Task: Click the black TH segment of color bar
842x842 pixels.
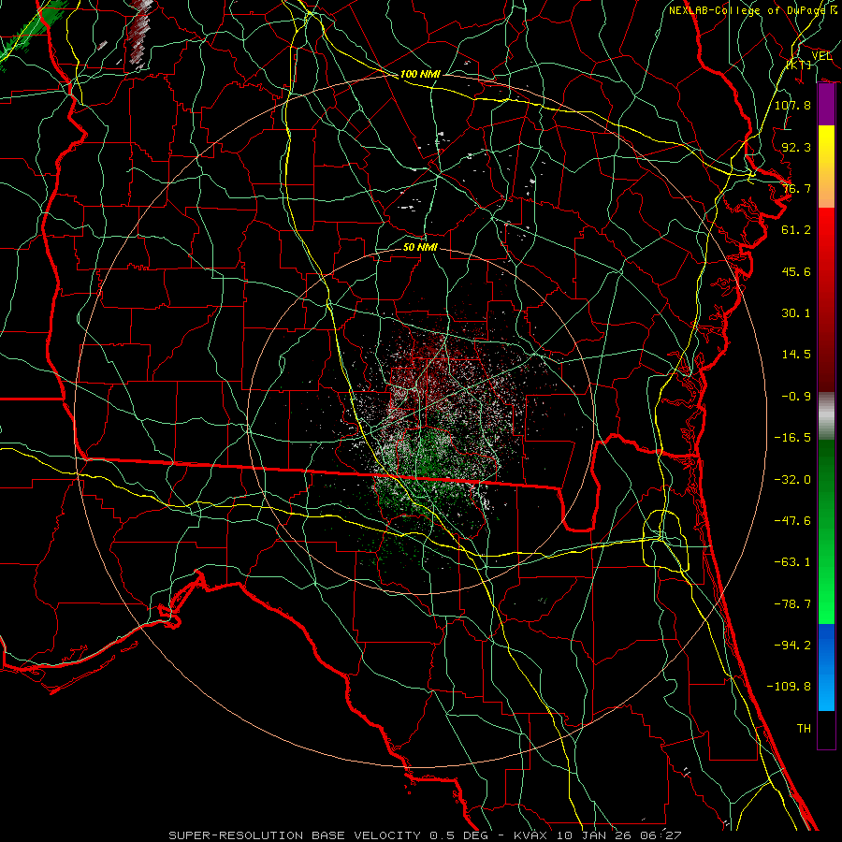Action: pyautogui.click(x=826, y=729)
